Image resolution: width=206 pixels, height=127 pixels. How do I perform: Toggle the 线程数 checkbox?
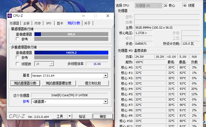[17, 64]
